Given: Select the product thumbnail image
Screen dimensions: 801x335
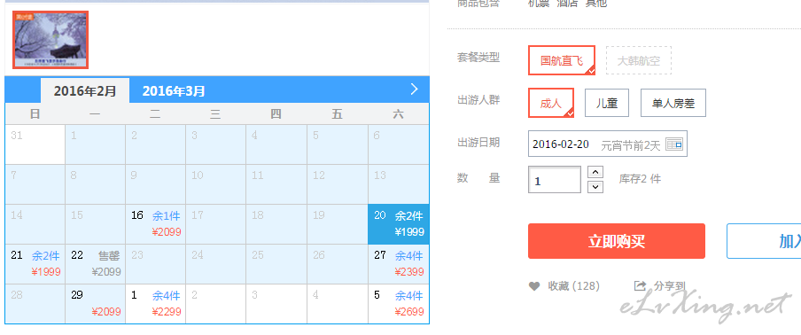Looking at the screenshot, I should [x=51, y=40].
